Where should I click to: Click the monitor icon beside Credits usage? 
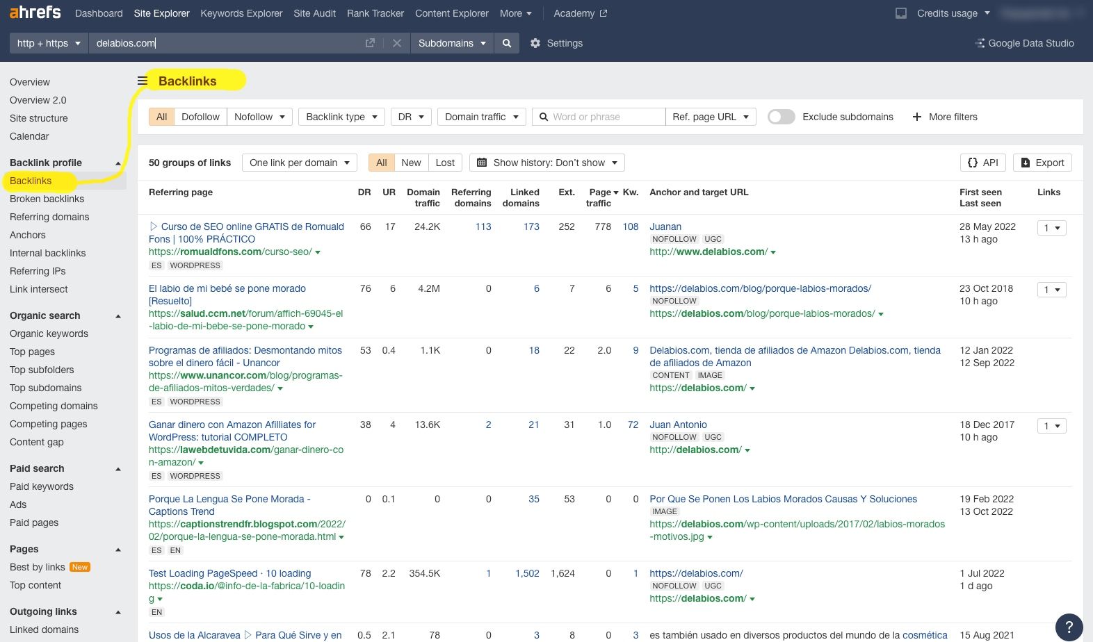[901, 13]
